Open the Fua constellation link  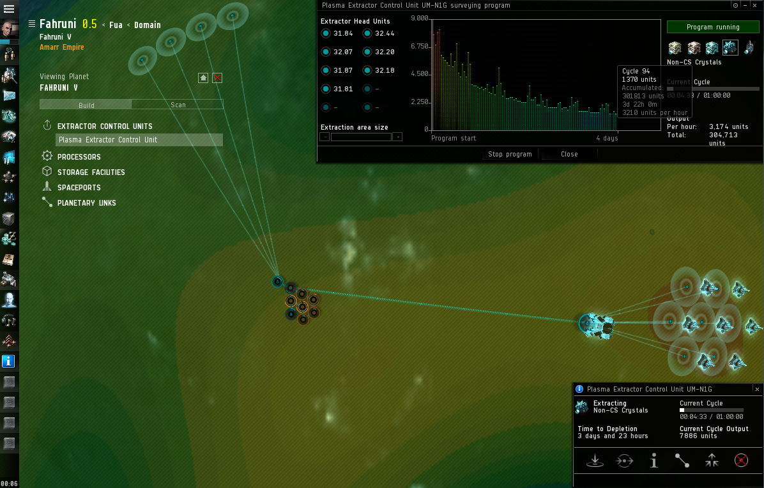116,25
